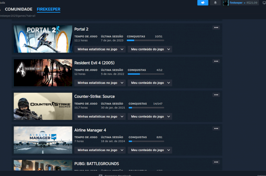Open the firekeeper account dropdown
Image resolution: width=266 pixels, height=176 pixels.
tap(237, 3)
